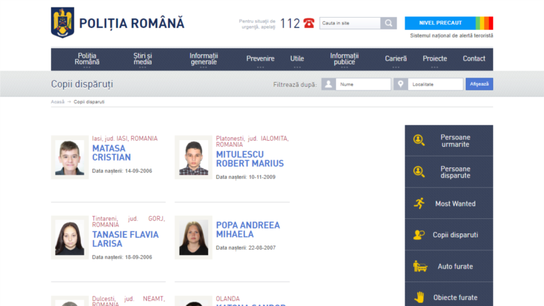Click the location pin icon beside Localitate
Screen dimensions: 544x306
pos(401,84)
